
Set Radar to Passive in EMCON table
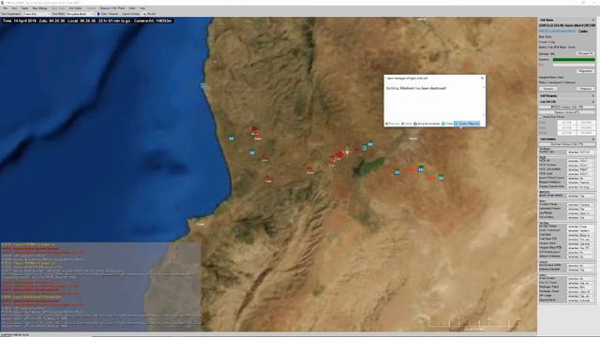click(586, 123)
